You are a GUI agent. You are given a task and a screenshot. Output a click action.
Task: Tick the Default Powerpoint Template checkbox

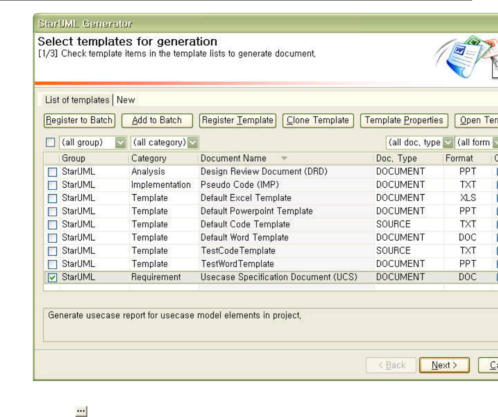[52, 212]
